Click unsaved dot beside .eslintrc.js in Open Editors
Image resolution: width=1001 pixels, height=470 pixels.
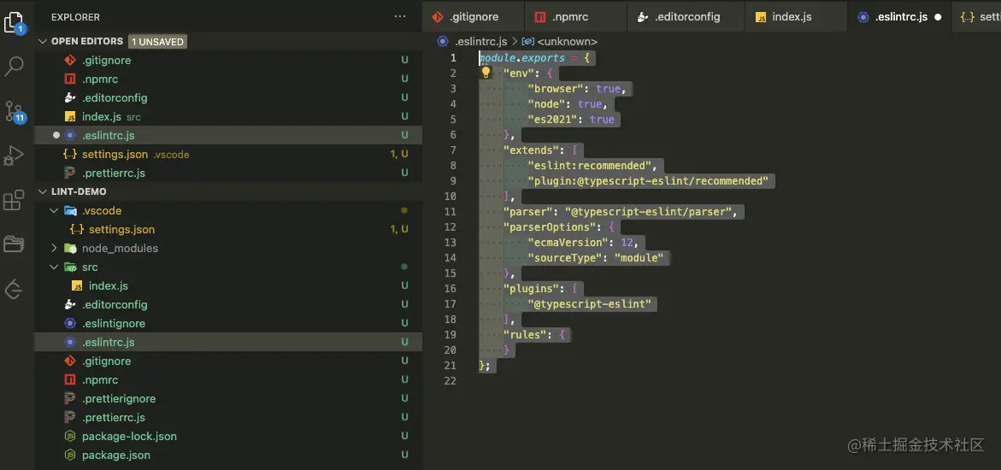coord(56,135)
